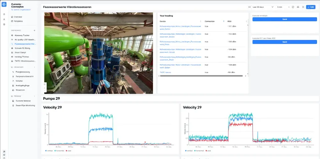This screenshot has width=320, height=159.
Task: Open the Air quality c301 dashboard
Action: 23,40
